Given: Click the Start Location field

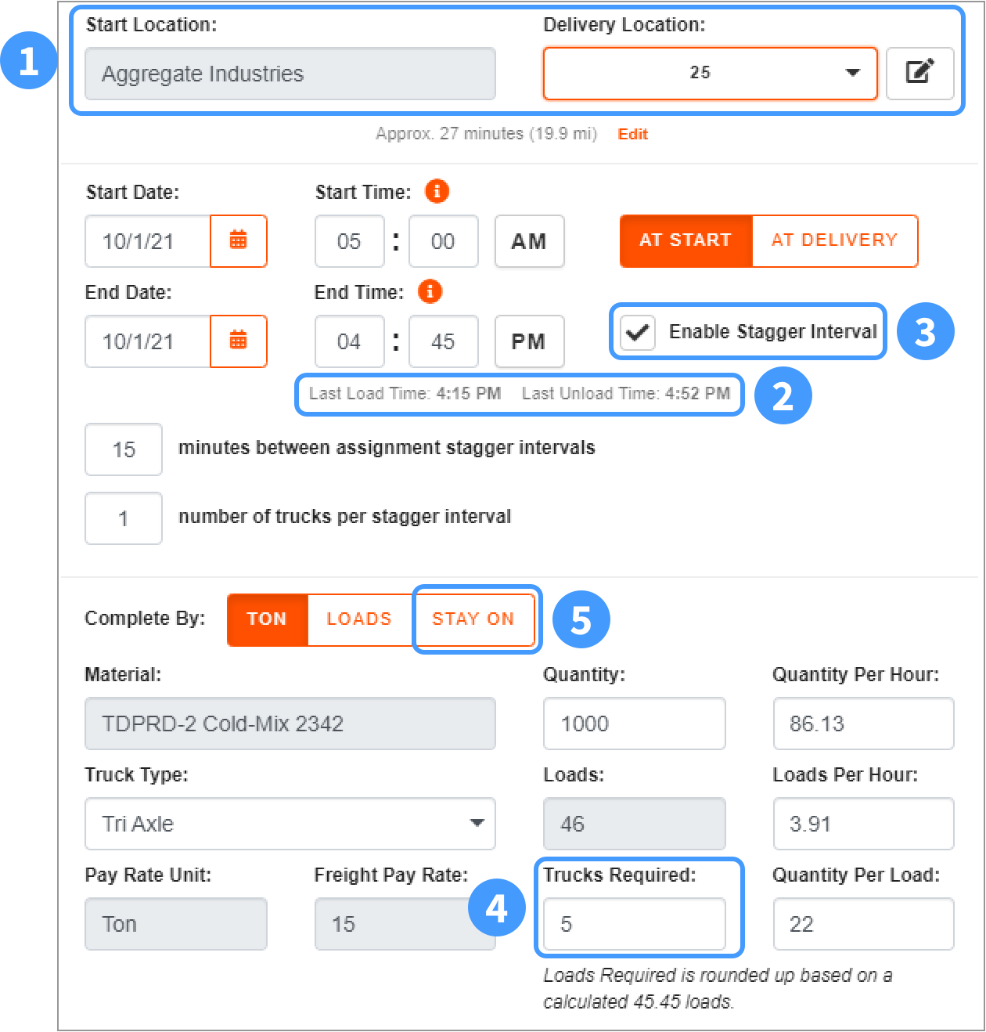Looking at the screenshot, I should coord(290,74).
